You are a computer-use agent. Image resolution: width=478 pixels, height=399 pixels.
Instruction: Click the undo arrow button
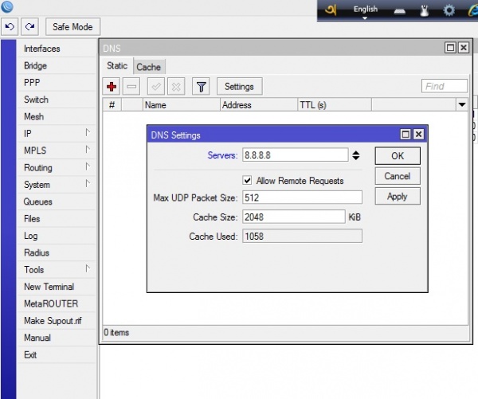10,27
